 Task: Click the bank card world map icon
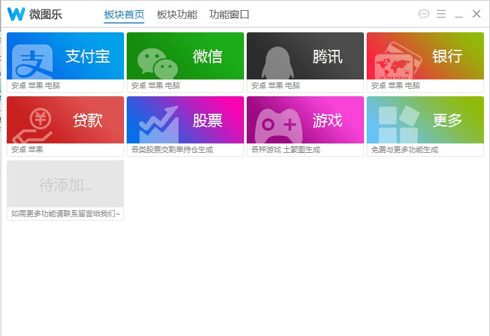point(398,61)
